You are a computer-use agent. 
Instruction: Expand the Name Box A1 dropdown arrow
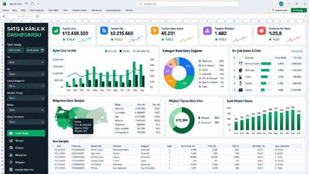pyautogui.click(x=19, y=16)
